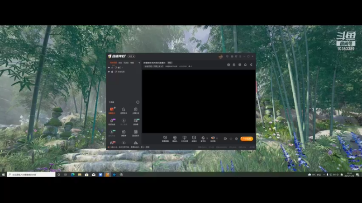Click the Windows taskbar search box
This screenshot has height=203, width=362.
pyautogui.click(x=31, y=175)
